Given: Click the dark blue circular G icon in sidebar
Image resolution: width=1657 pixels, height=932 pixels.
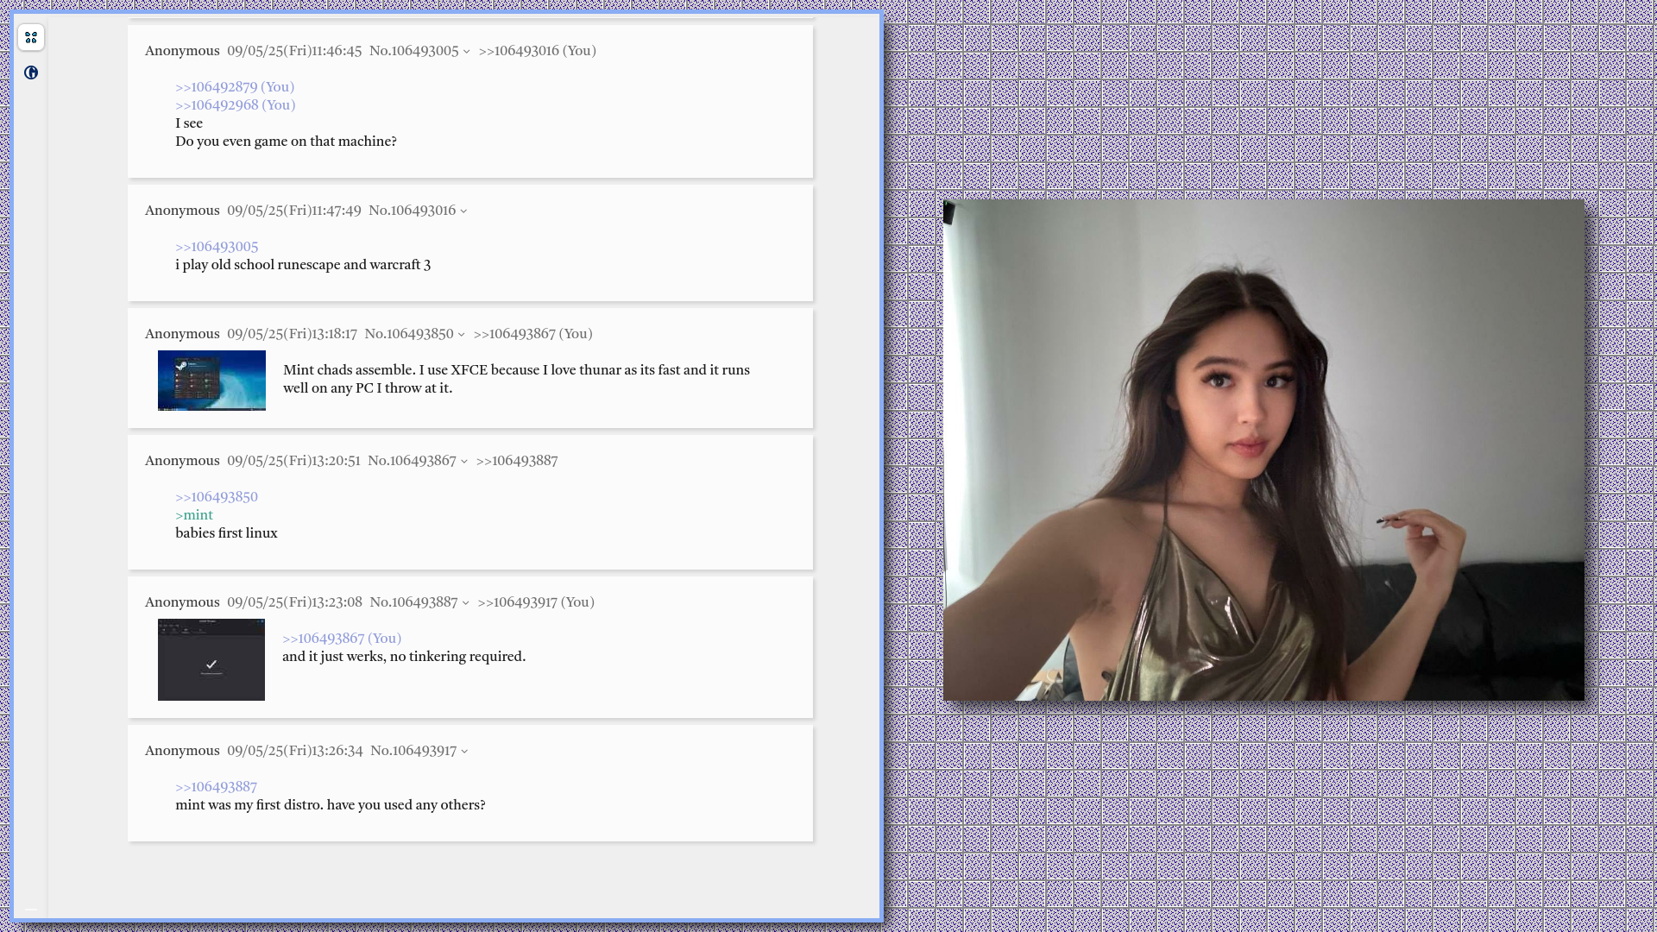Looking at the screenshot, I should [31, 72].
